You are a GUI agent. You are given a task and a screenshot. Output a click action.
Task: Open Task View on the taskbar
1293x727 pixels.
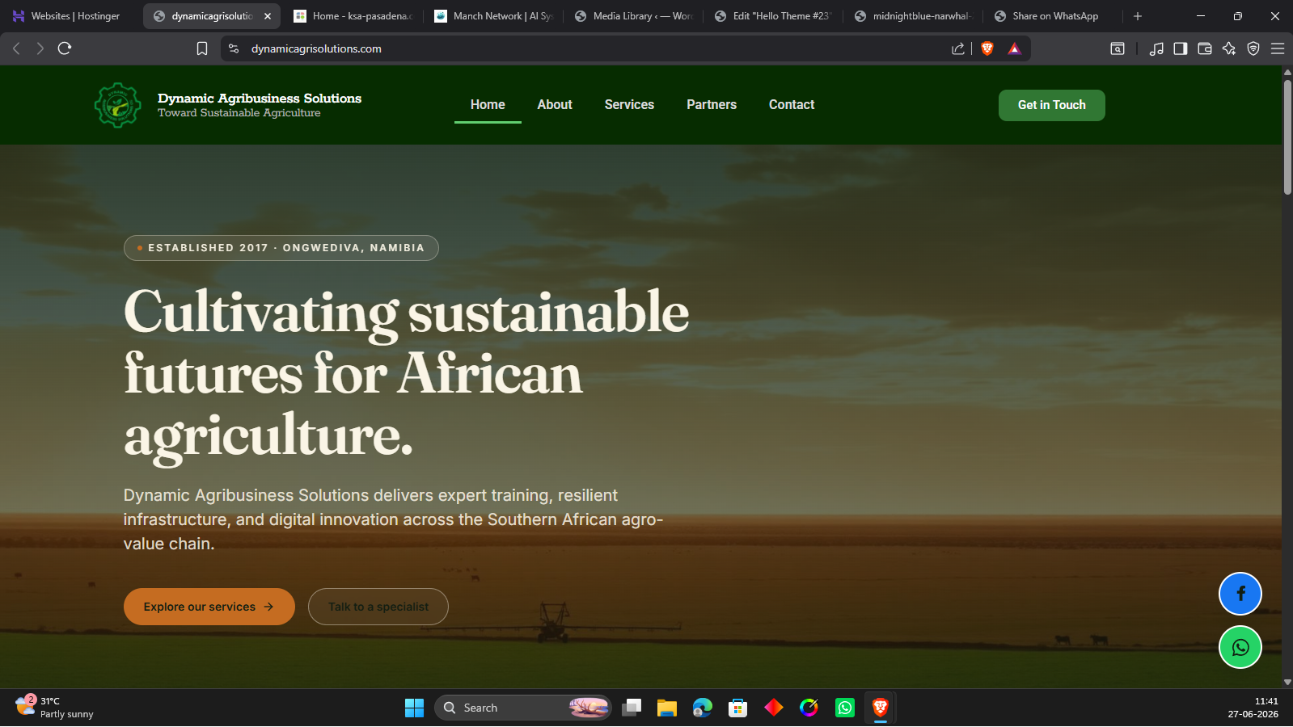(x=632, y=708)
